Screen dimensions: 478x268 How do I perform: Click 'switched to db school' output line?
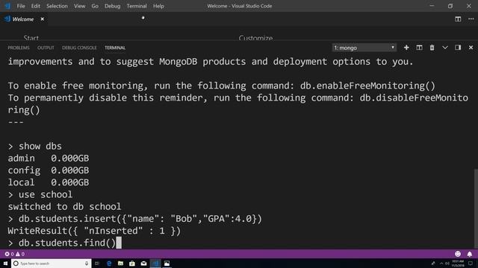[64, 207]
